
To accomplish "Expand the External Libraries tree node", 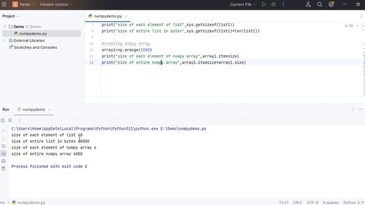I will coord(4,40).
